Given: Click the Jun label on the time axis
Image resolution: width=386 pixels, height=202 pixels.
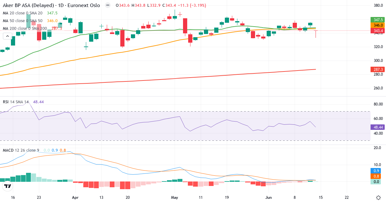Looking at the screenshot, I should [x=268, y=197].
